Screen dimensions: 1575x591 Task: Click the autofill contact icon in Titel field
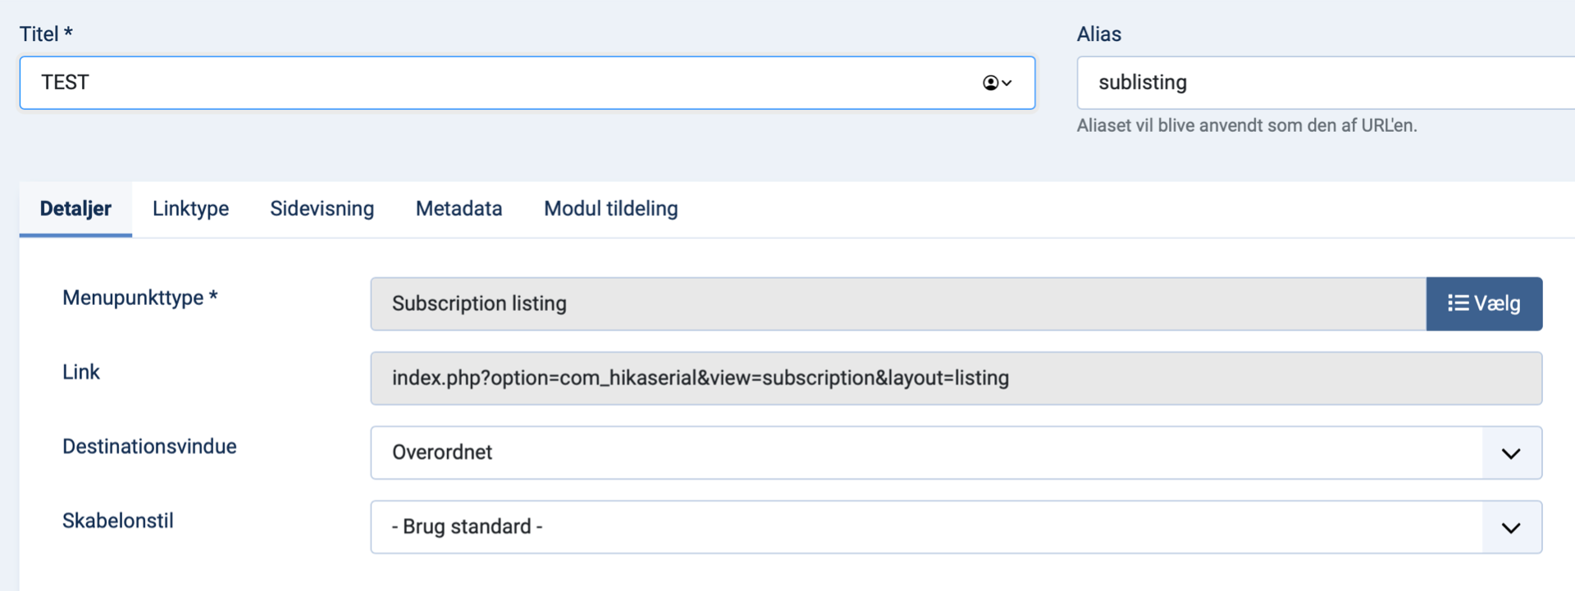(x=997, y=83)
